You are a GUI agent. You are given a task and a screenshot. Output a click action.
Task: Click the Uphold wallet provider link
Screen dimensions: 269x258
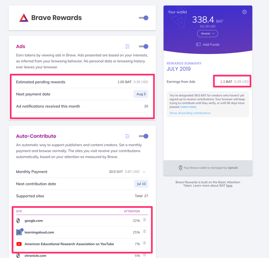tap(232, 168)
